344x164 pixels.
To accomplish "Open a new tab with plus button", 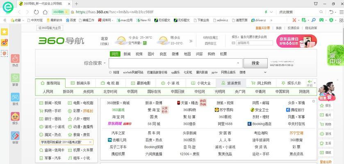I will 77,4.
